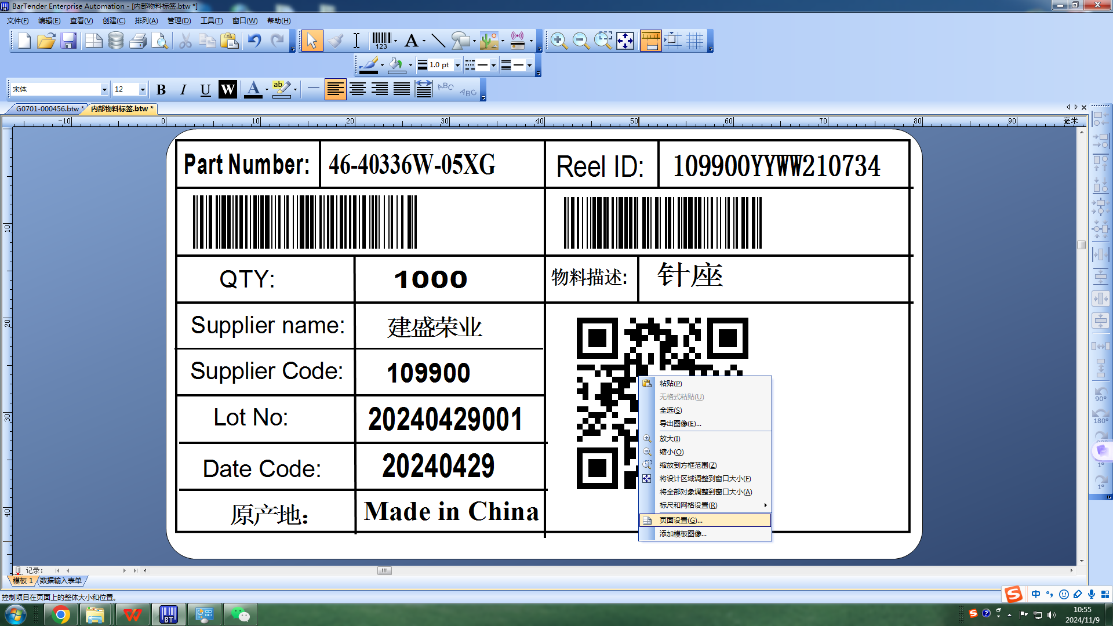Click the Database connection setup icon
The width and height of the screenshot is (1113, 626).
(x=116, y=41)
